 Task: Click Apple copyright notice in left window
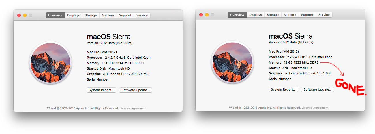(x=82, y=108)
